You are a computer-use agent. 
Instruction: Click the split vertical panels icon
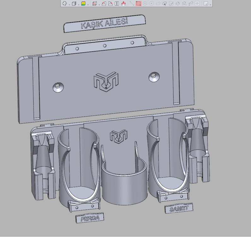117,3
